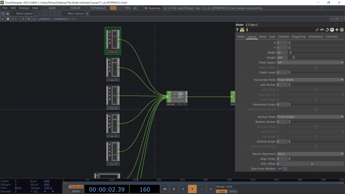Switch timeline display to Beats
This screenshot has height=194, width=345.
pyautogui.click(x=76, y=191)
